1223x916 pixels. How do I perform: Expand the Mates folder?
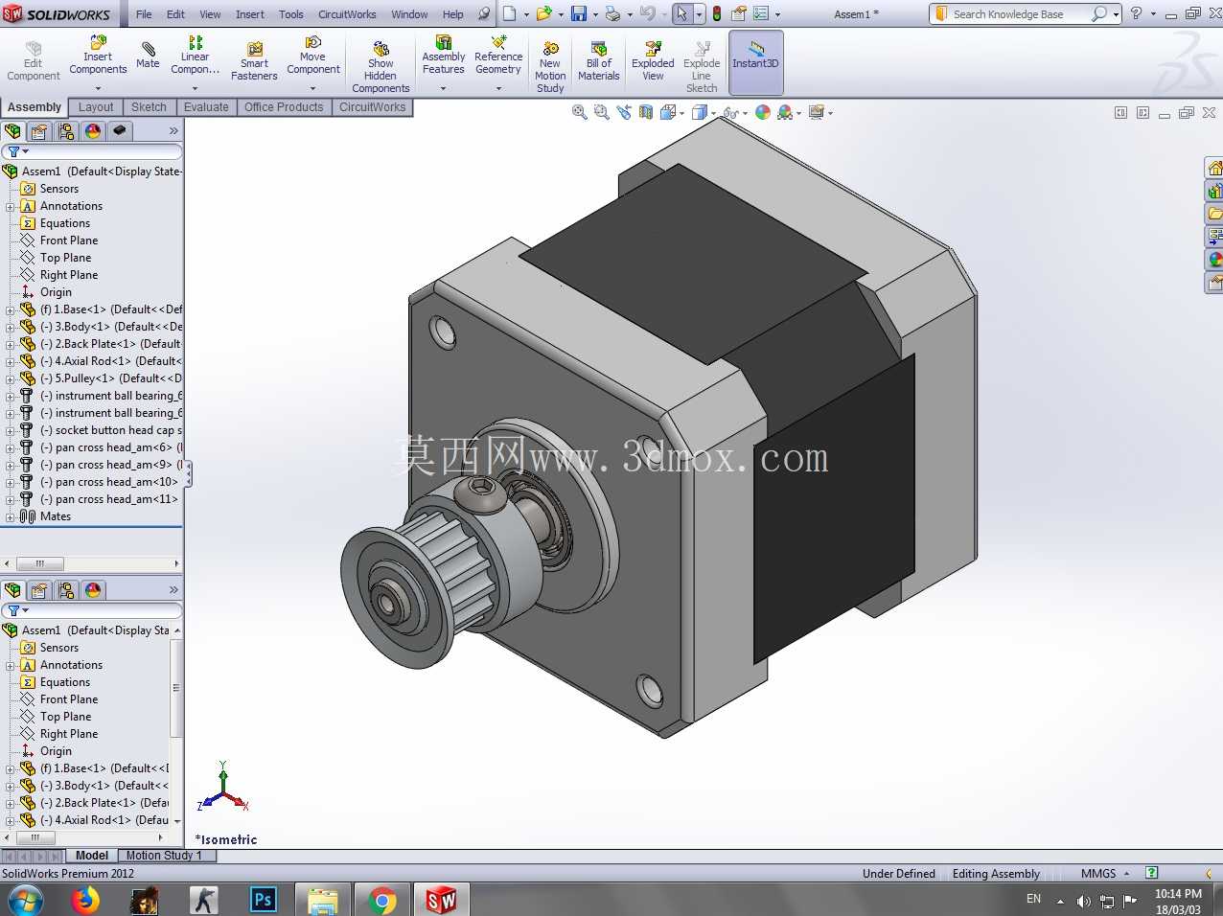[x=10, y=516]
